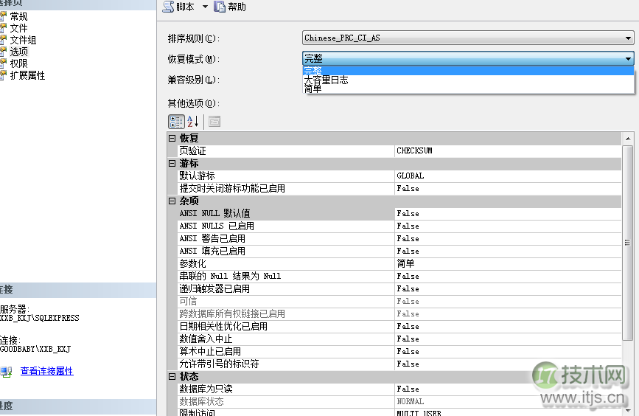Click the property pages icon in grid toolbar
The image size is (639, 416).
coord(214,122)
